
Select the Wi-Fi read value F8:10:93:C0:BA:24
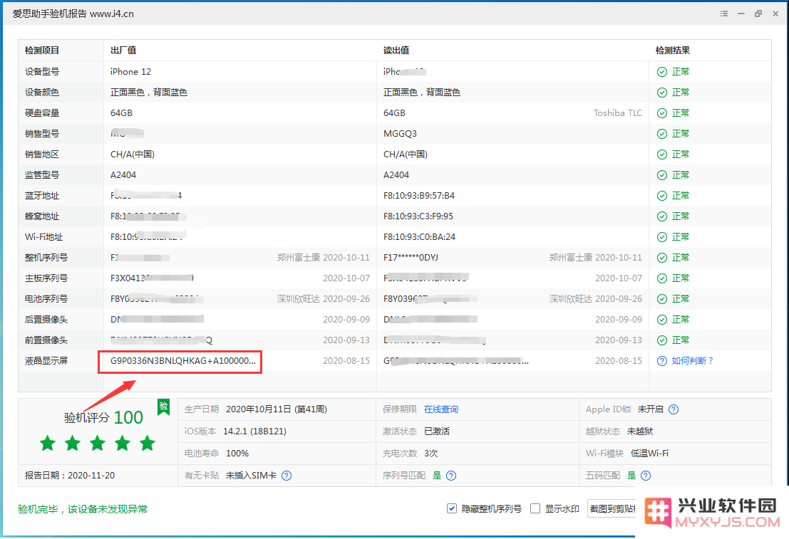tap(419, 237)
